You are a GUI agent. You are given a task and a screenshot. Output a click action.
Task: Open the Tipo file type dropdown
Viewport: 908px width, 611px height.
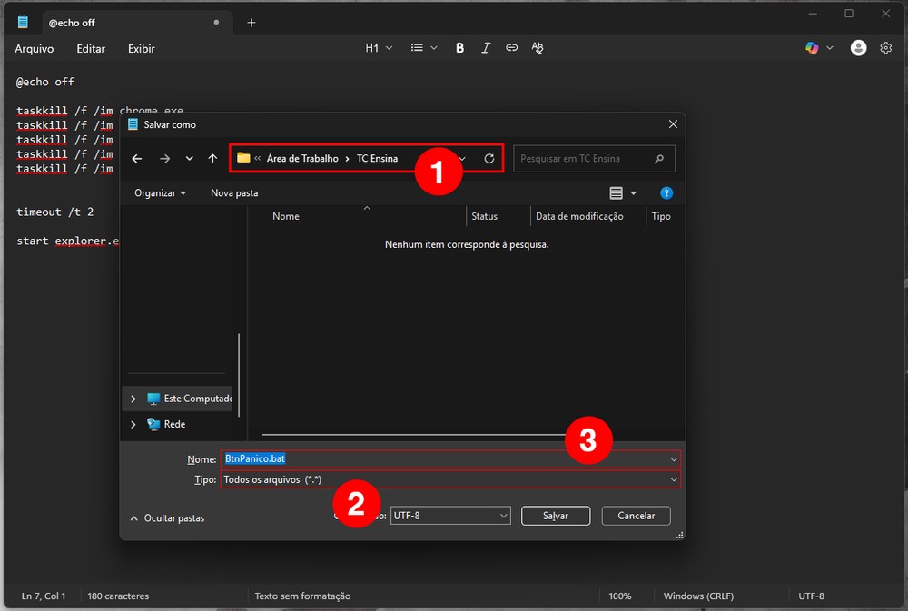[x=449, y=479]
